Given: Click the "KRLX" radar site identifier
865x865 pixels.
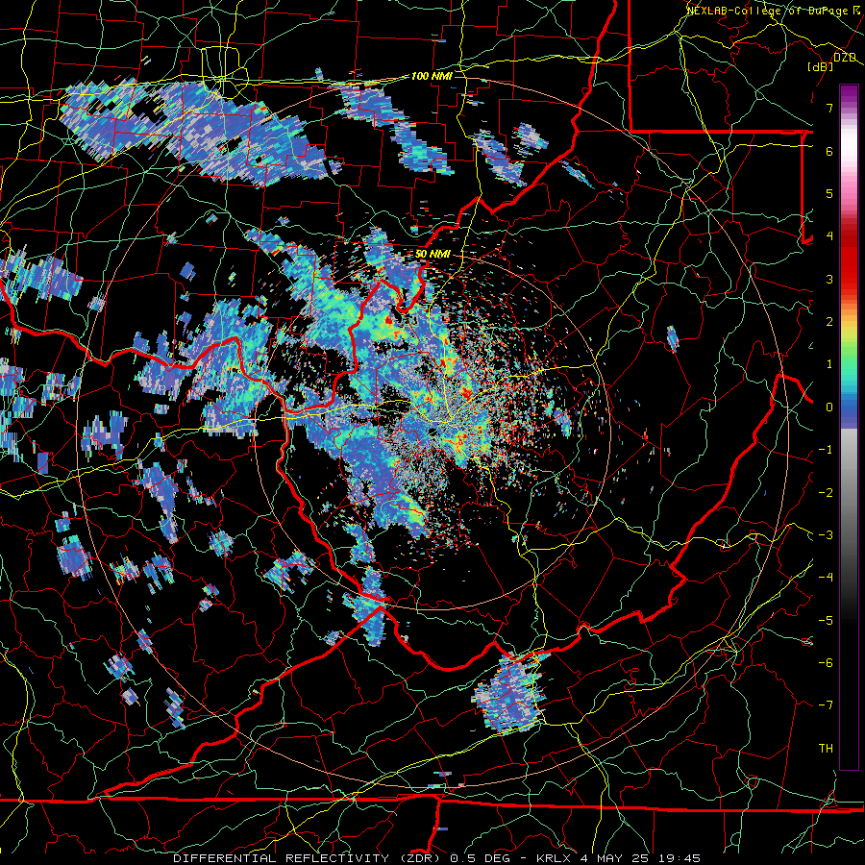Looking at the screenshot, I should pyautogui.click(x=554, y=858).
